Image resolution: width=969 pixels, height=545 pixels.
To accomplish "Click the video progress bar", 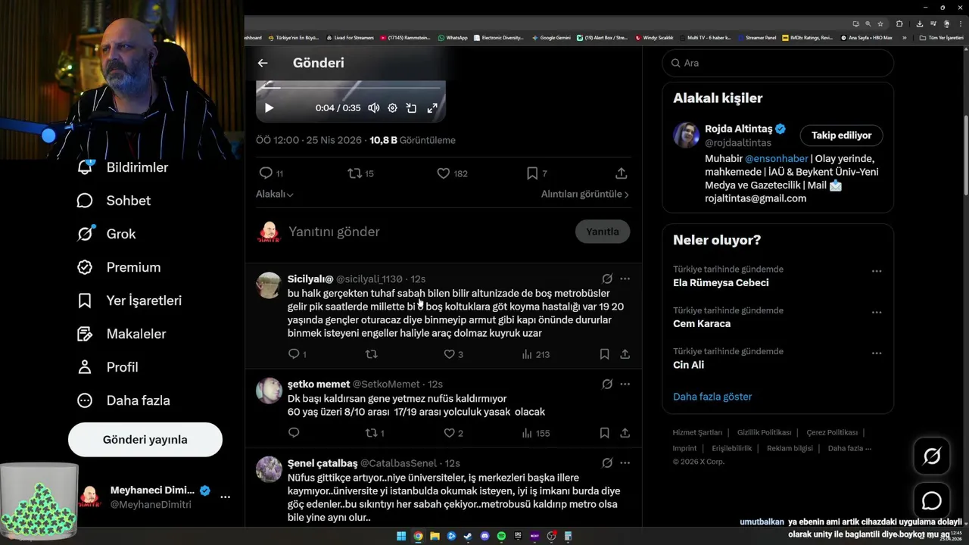I will tap(351, 88).
